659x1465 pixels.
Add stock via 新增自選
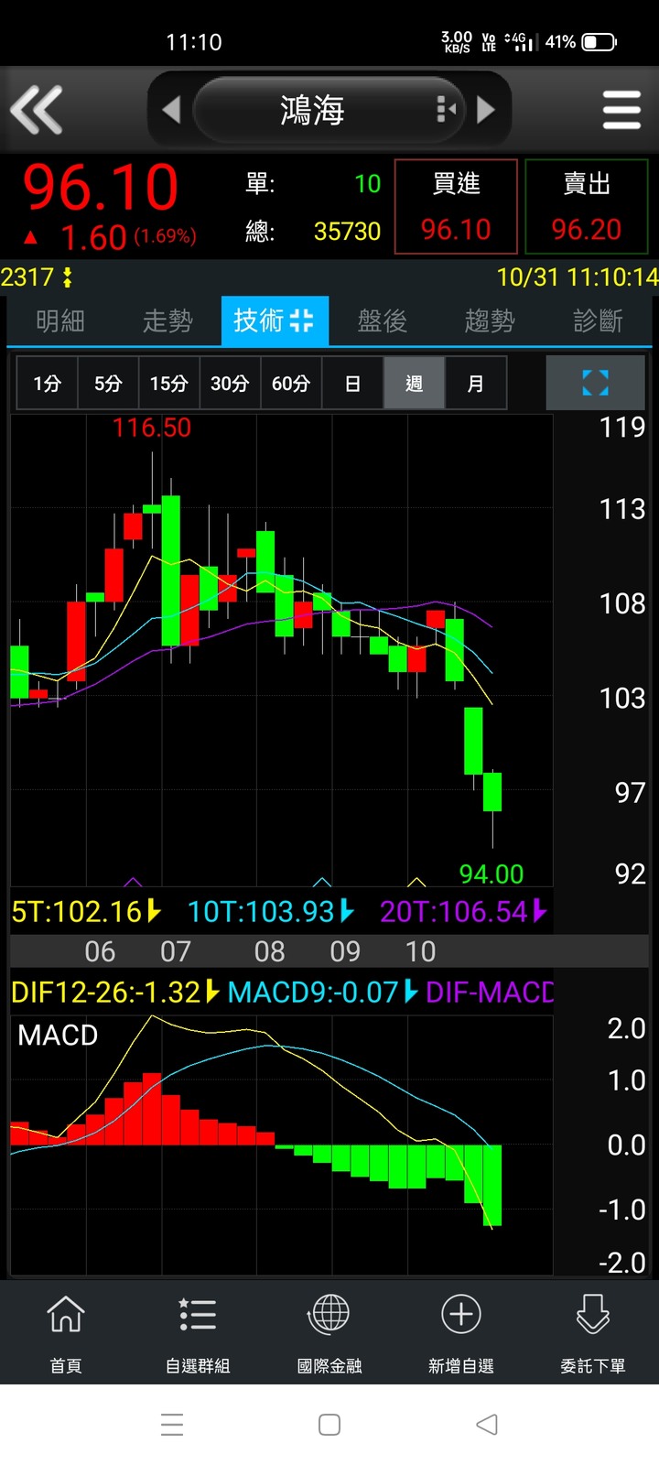click(x=461, y=1333)
